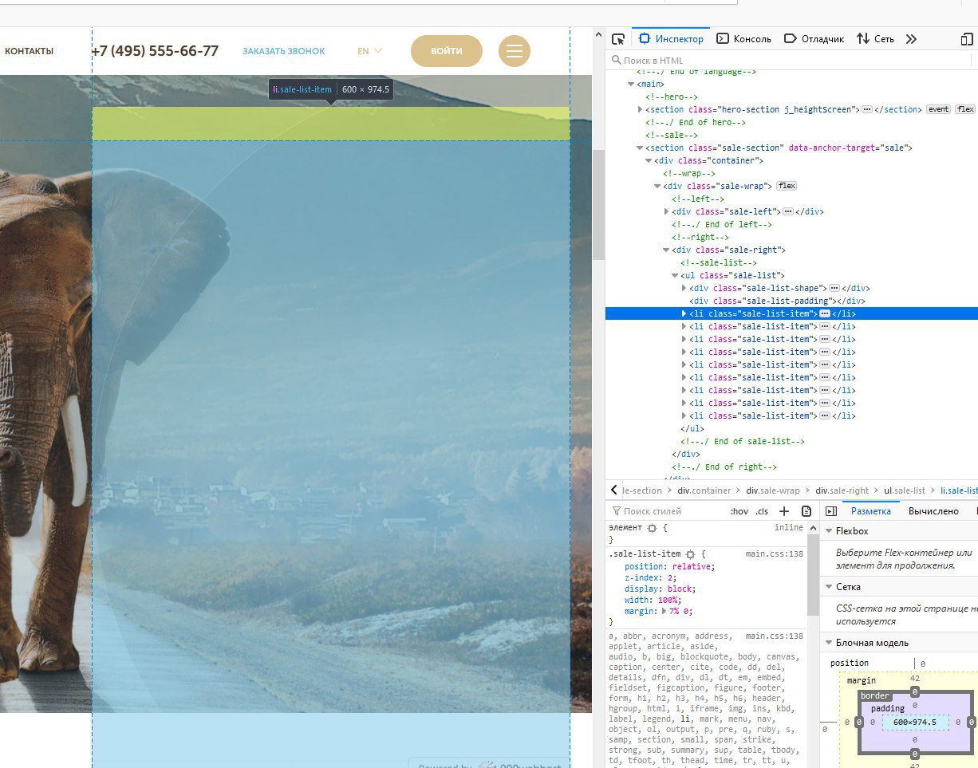
Task: Select div.sale-wrap breadcrumb
Action: point(773,490)
